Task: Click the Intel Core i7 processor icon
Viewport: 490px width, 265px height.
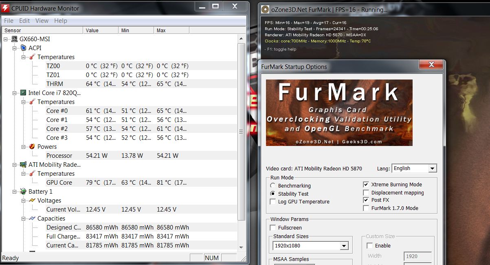Action: click(x=23, y=93)
